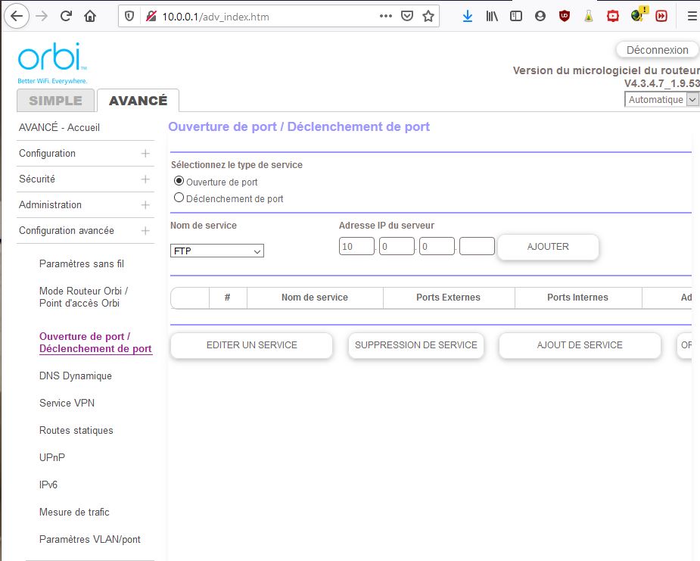Expand the Configuration sidebar section
The image size is (700, 561).
(x=145, y=154)
